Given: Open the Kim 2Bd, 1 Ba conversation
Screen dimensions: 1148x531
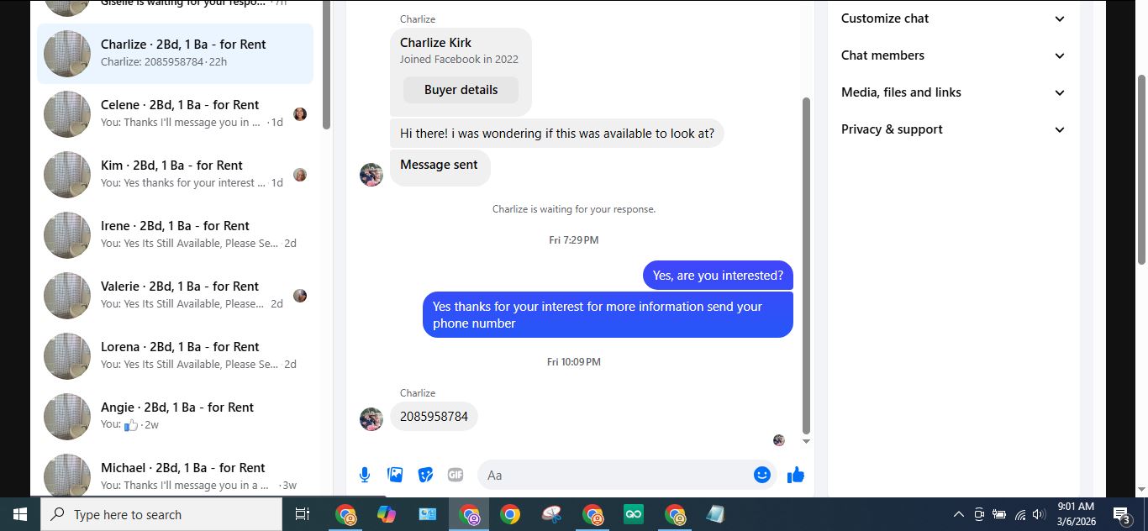Looking at the screenshot, I should (175, 175).
